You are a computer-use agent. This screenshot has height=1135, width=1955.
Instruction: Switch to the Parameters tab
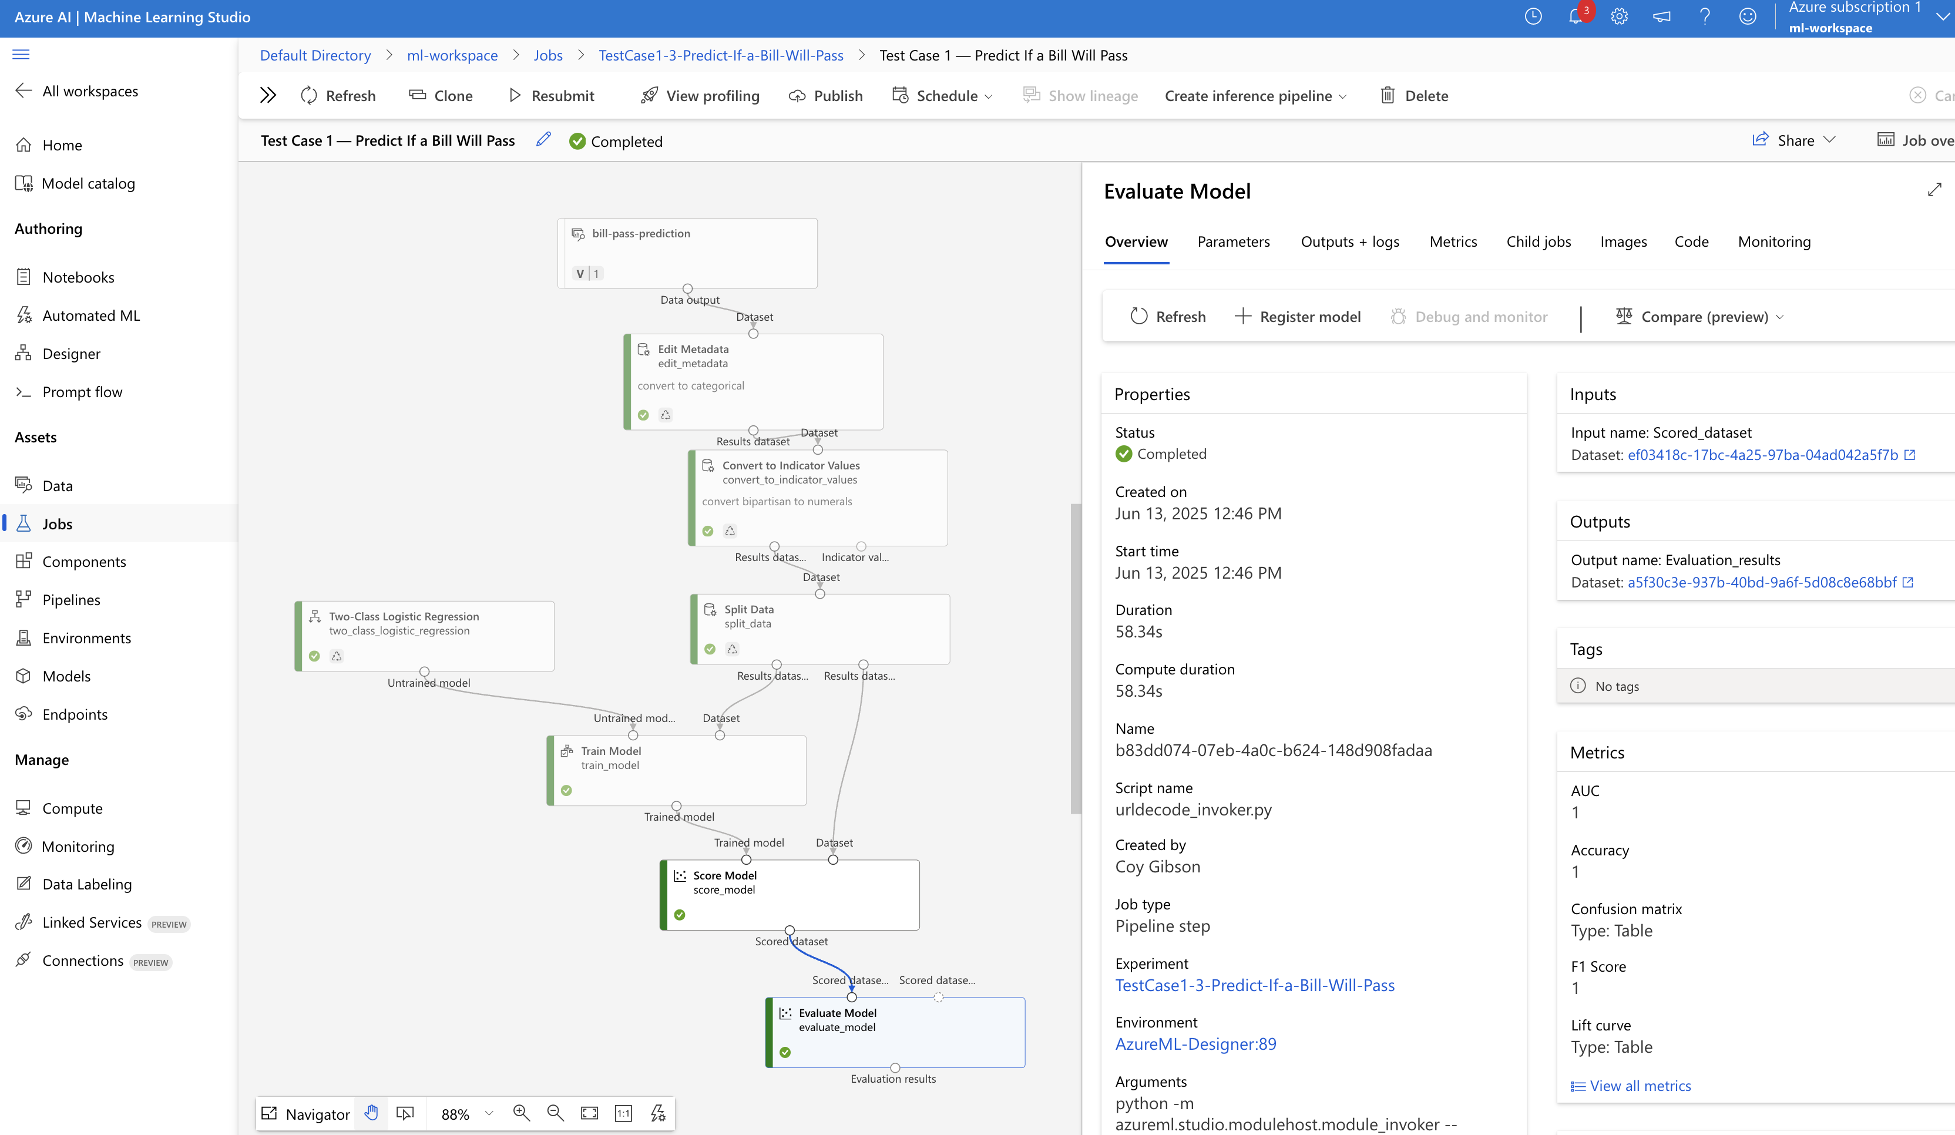pos(1234,241)
